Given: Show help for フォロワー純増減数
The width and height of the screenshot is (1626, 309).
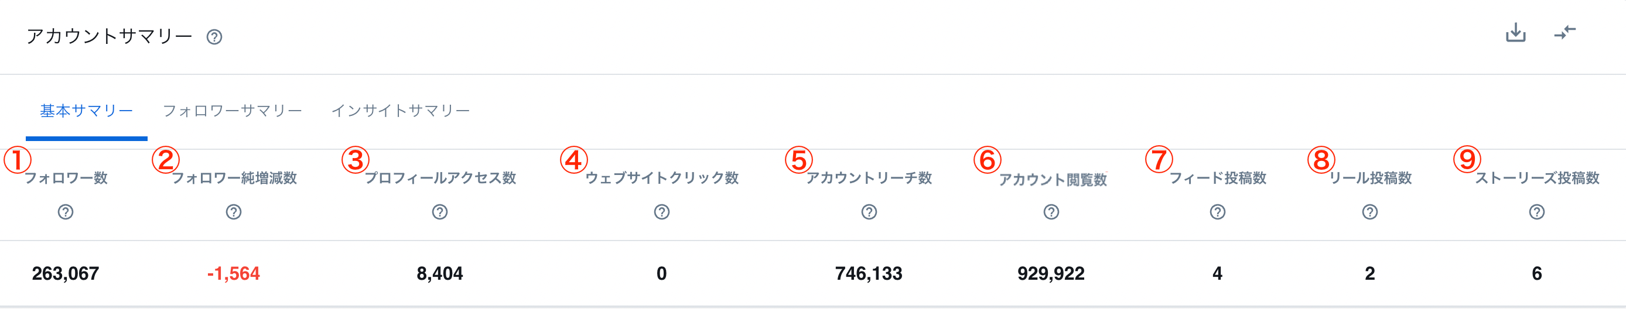Looking at the screenshot, I should [234, 212].
